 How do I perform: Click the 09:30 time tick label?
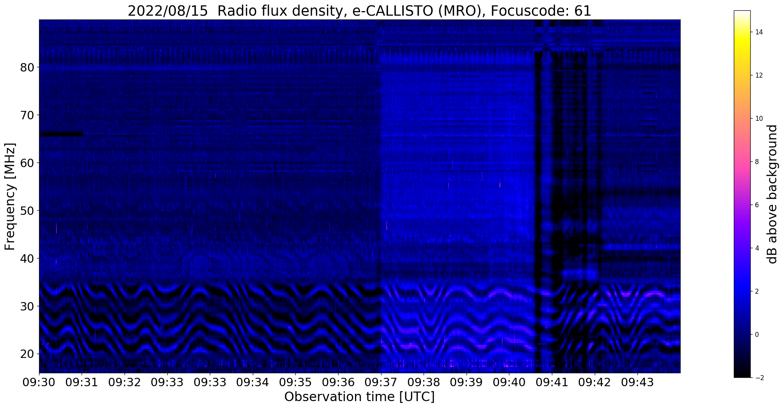coord(39,382)
